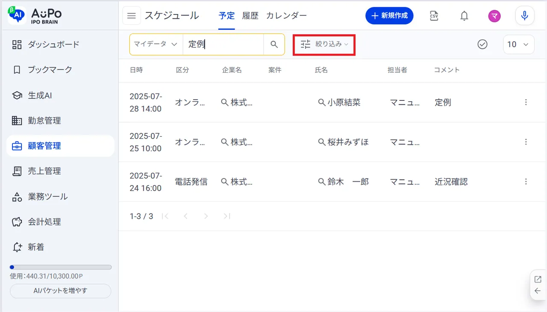Click the 日時 column header
547x312 pixels.
[x=136, y=70]
